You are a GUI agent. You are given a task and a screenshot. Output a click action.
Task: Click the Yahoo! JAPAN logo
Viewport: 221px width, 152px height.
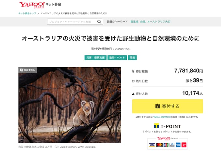pos(32,5)
